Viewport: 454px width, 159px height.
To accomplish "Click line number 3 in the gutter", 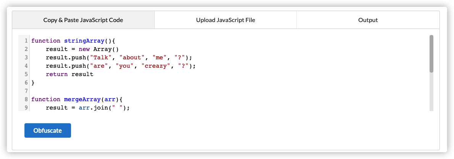I will (26, 57).
